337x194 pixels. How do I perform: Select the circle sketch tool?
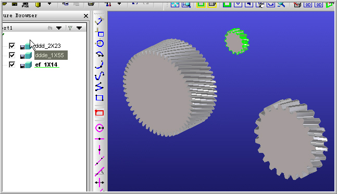click(99, 43)
